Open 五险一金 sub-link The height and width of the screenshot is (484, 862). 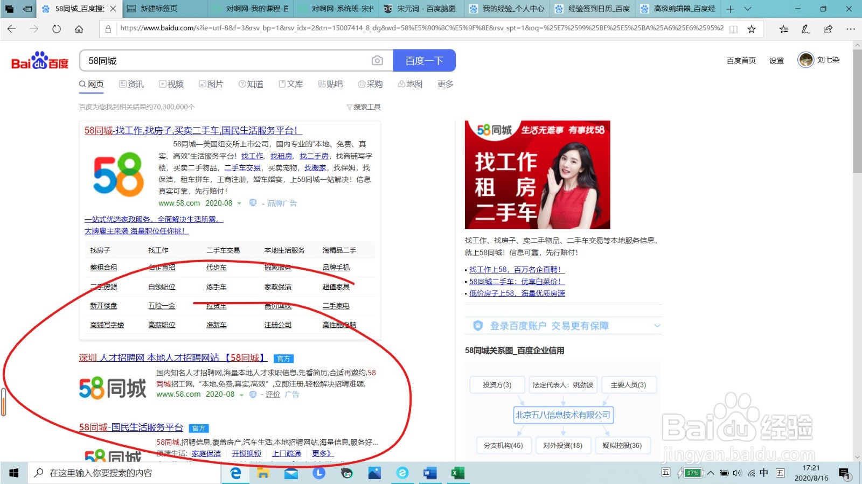pos(162,306)
